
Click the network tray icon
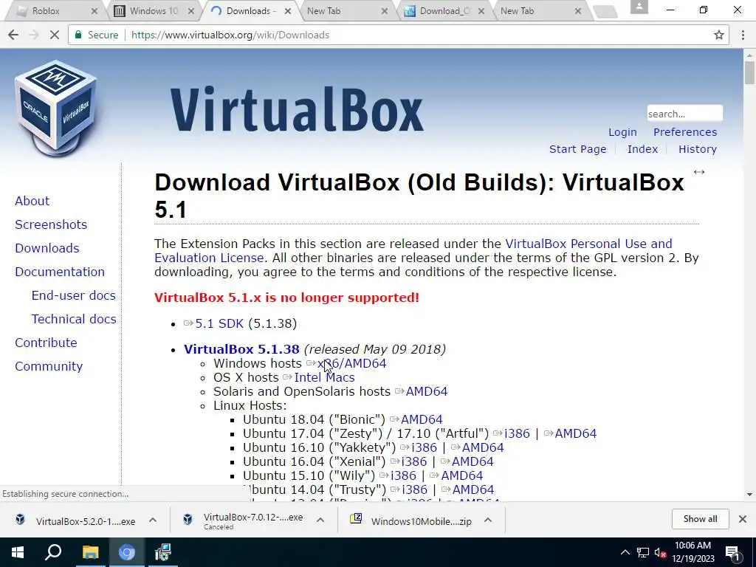tap(643, 552)
